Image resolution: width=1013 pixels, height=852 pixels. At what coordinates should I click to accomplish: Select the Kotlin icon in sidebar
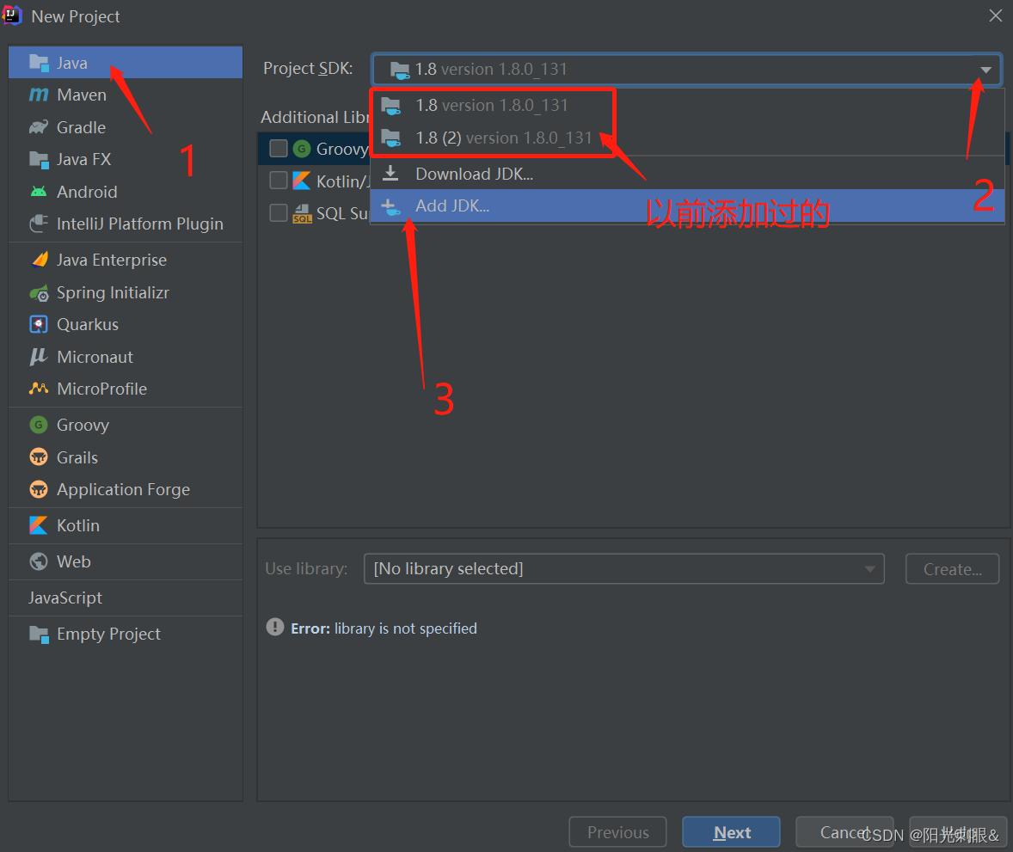[39, 526]
